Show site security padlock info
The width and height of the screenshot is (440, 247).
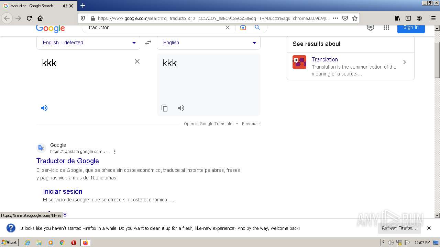92,18
